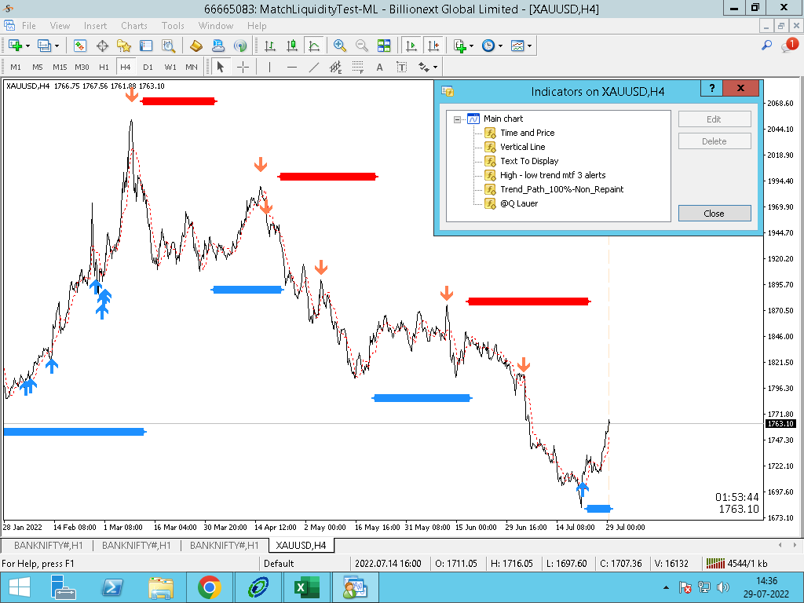
Task: Expand the Profiles dropdown arrow
Action: click(57, 46)
